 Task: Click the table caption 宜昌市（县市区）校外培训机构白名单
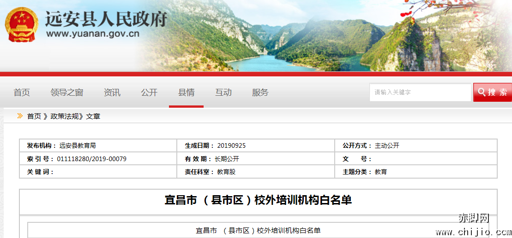258,231
